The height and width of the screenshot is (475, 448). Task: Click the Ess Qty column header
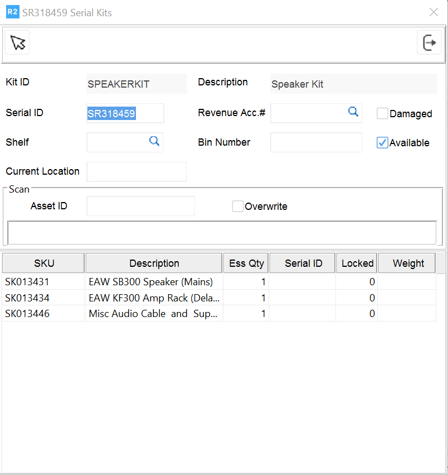[x=246, y=263]
